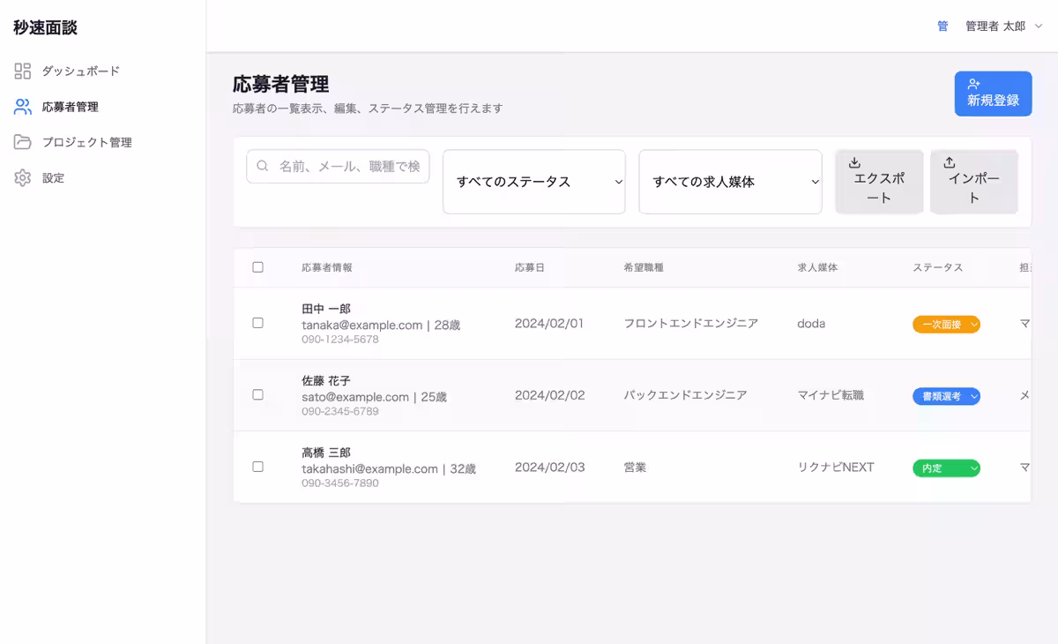This screenshot has height=644, width=1058.
Task: Select the dashboard grid icon in sidebar
Action: 21,71
